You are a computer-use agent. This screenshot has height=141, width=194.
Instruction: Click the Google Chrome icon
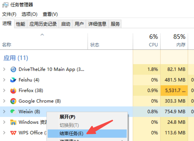pyautogui.click(x=13, y=101)
